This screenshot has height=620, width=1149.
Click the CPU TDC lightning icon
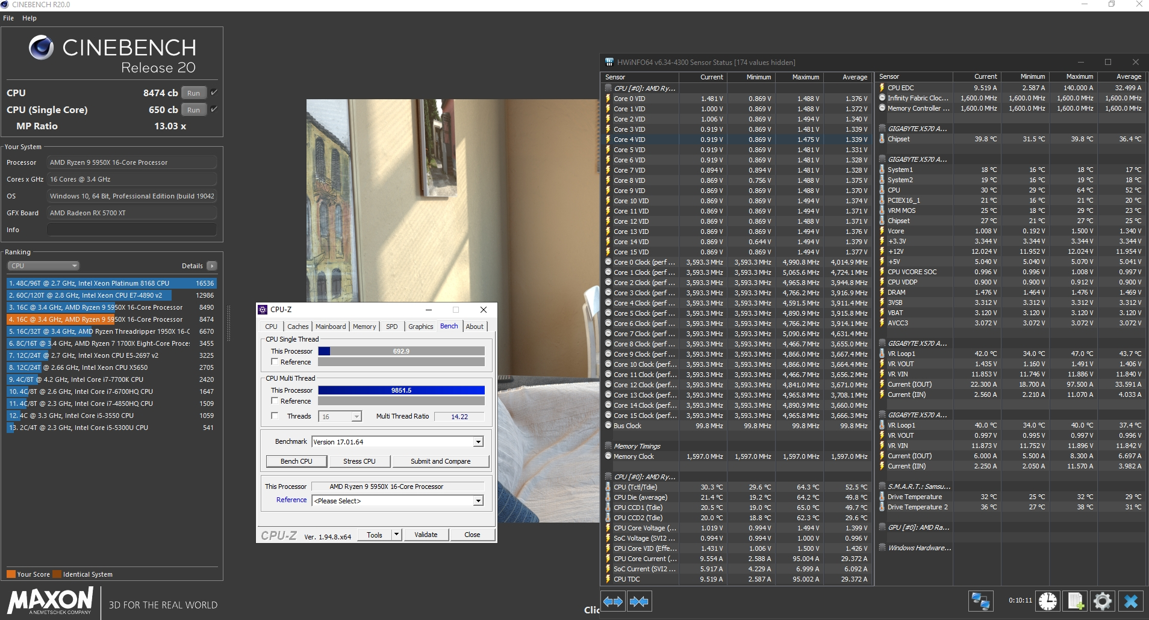point(608,579)
